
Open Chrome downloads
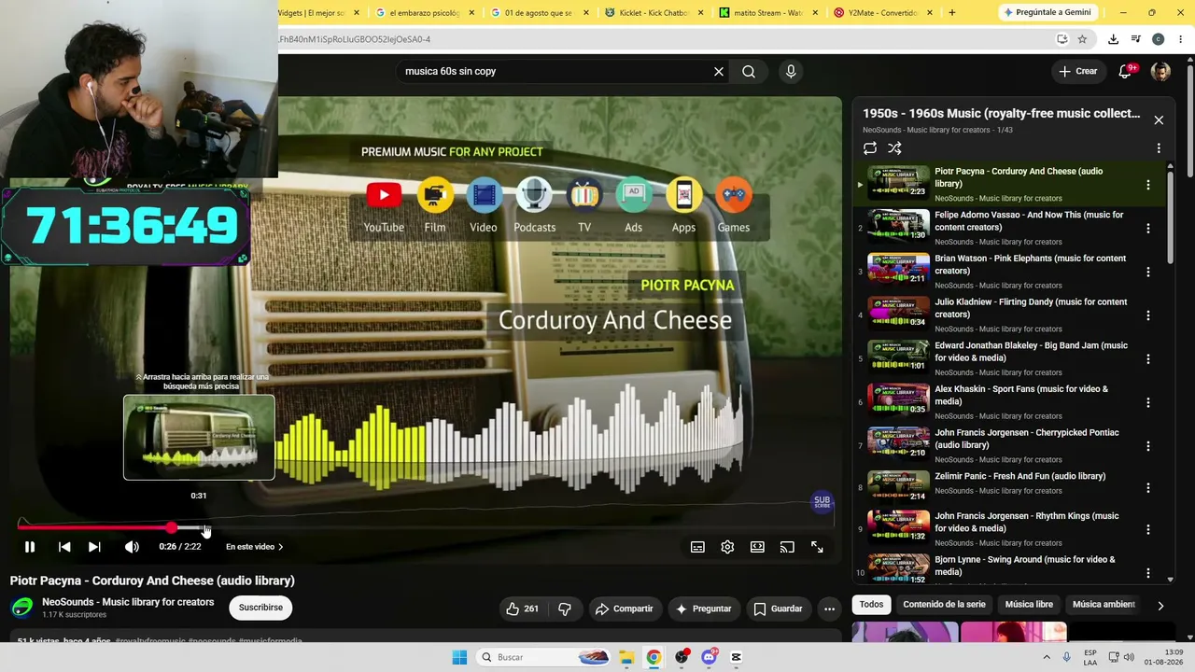(x=1113, y=39)
